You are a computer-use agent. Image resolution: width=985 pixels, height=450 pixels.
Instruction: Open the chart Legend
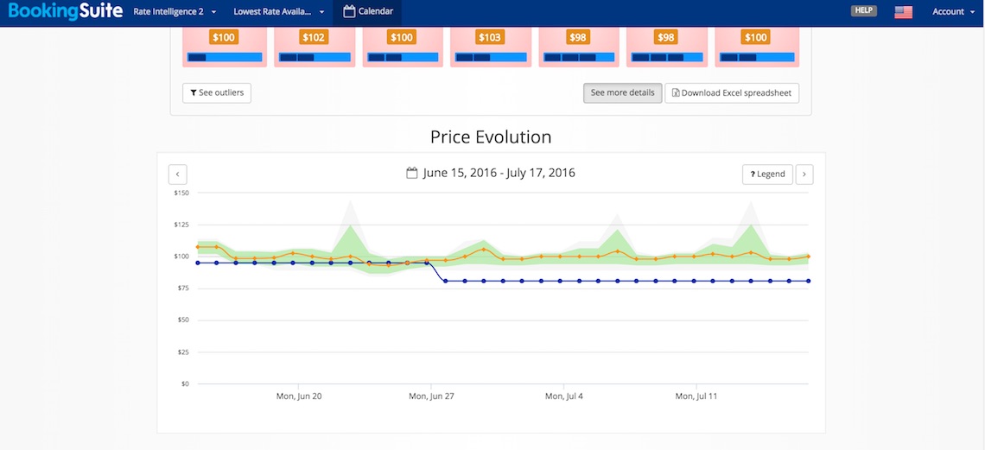(x=767, y=174)
